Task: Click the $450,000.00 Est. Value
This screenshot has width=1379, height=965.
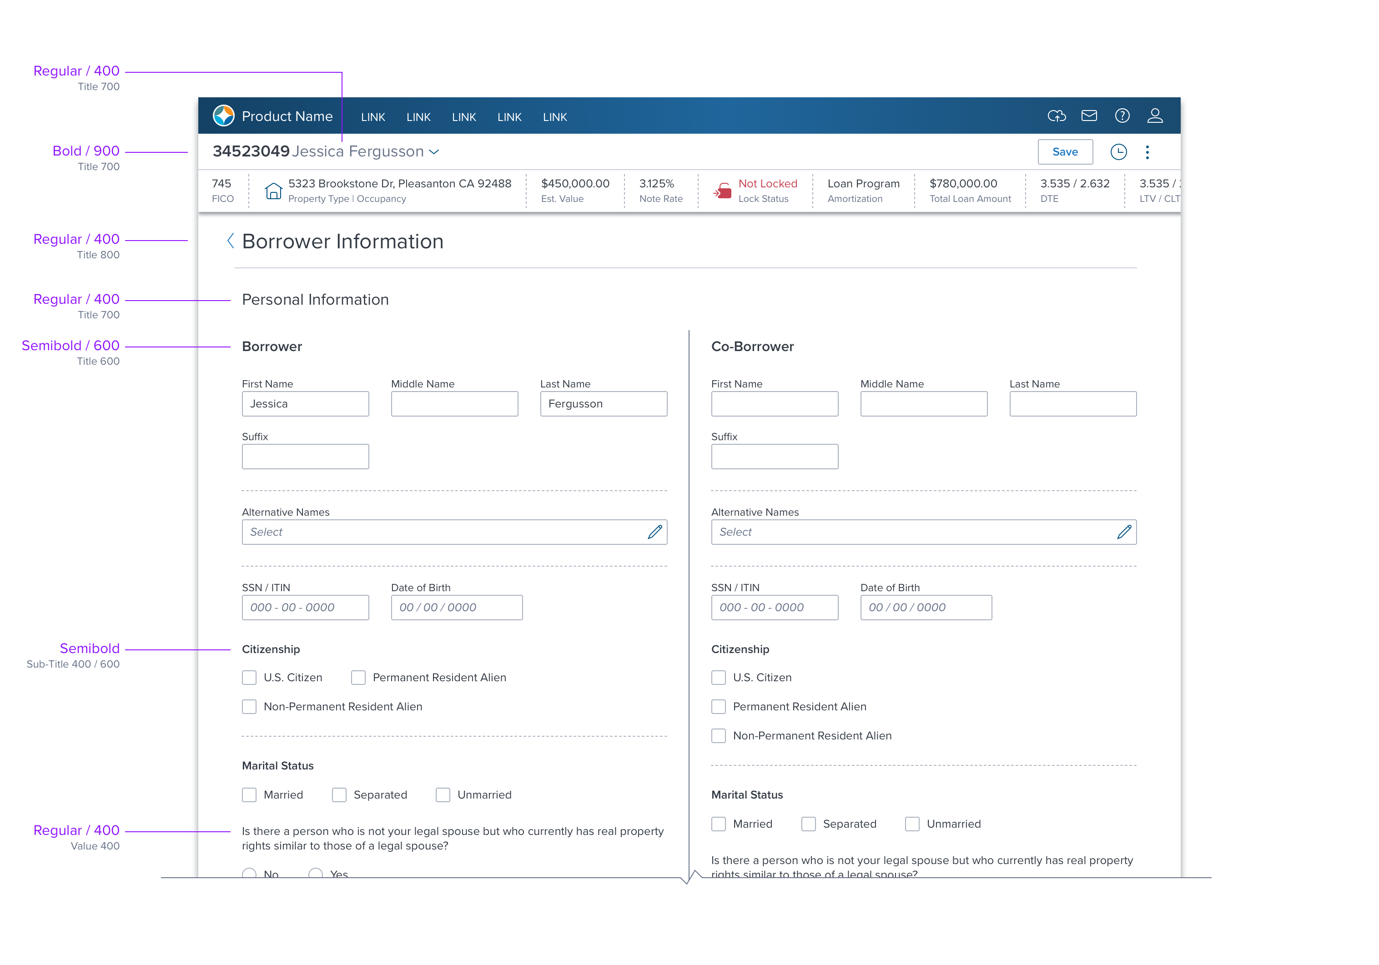Action: [575, 191]
